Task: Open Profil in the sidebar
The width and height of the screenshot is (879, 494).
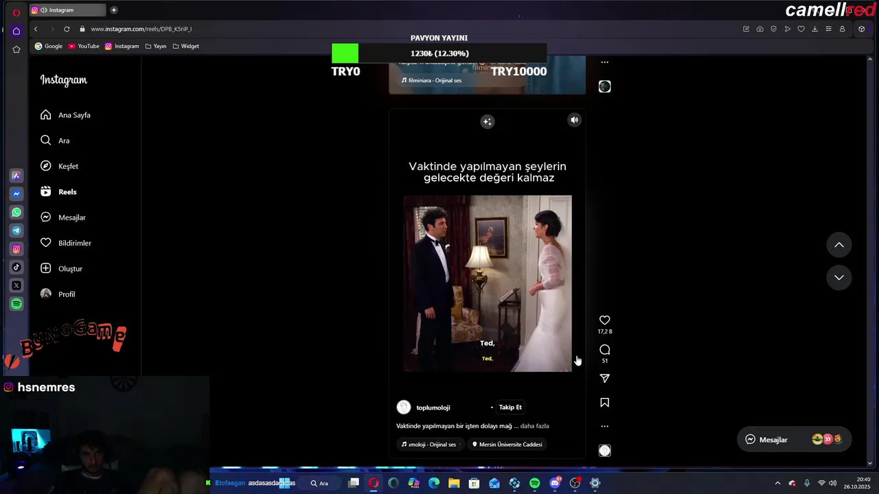Action: 58,294
